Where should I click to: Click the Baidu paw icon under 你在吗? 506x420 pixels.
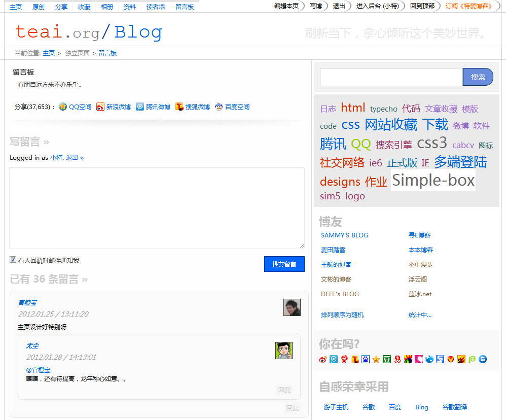[x=366, y=359]
